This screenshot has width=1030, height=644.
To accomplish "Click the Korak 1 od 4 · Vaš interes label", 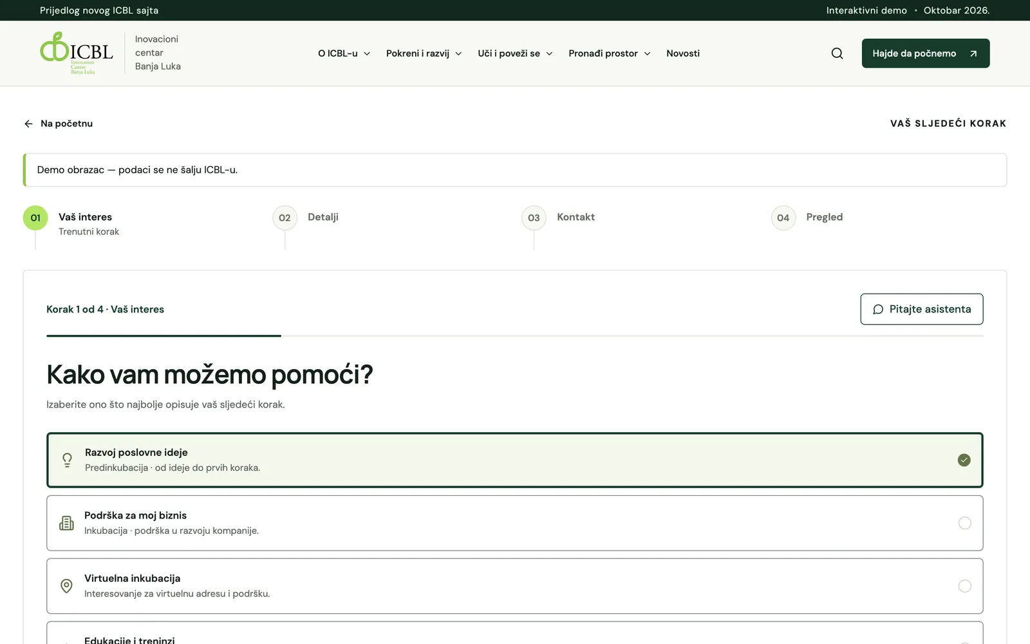I will [x=105, y=309].
